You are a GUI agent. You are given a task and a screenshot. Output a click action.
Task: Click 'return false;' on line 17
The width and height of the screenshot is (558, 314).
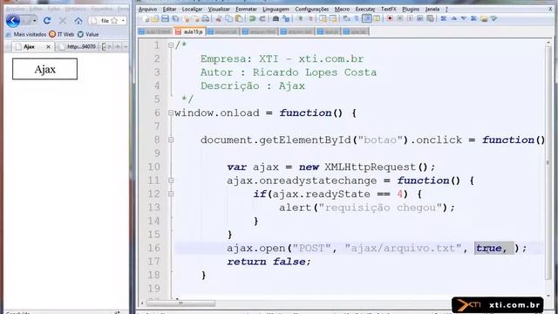point(269,262)
